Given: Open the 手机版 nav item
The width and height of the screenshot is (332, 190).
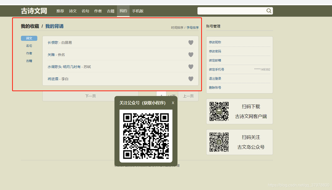Looking at the screenshot, I should [x=138, y=11].
